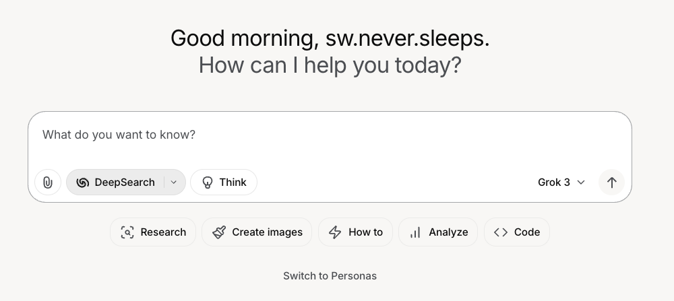The image size is (674, 301).
Task: Select the Create images suggestion text
Action: pos(267,232)
